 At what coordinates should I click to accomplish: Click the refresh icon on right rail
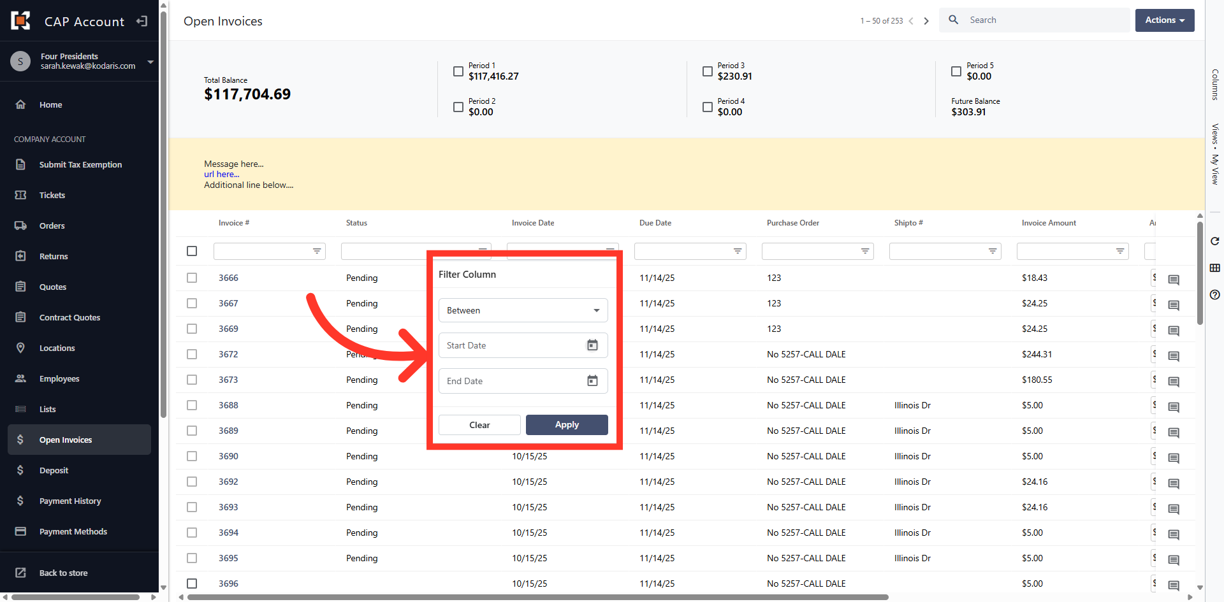(x=1215, y=241)
